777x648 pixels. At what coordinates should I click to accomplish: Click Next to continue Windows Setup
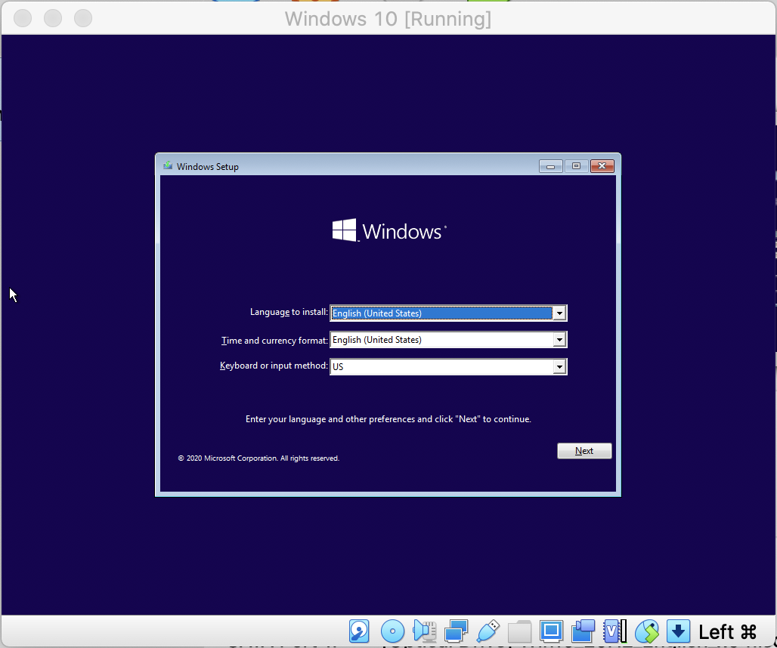pos(584,450)
